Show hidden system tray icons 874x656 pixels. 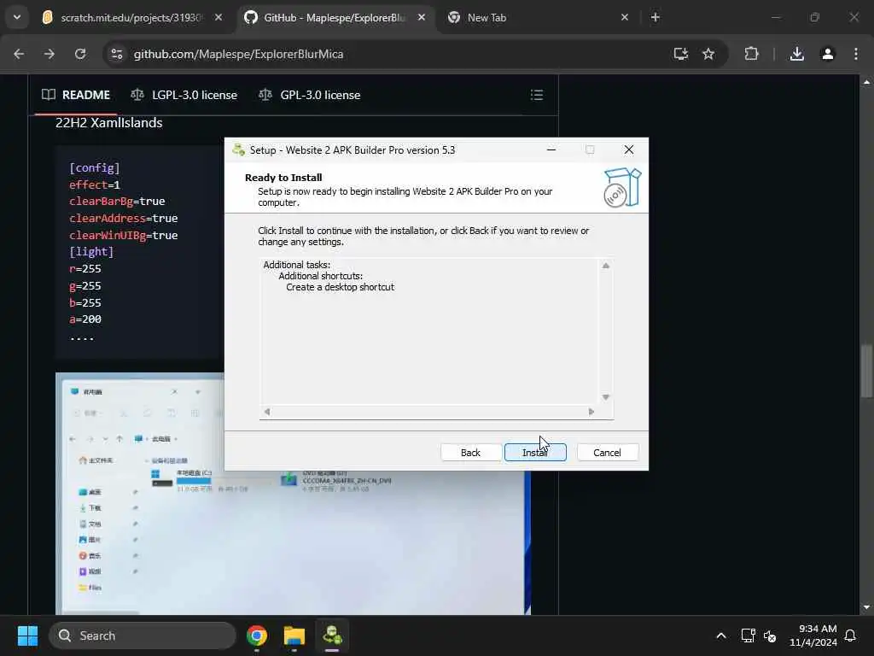720,635
